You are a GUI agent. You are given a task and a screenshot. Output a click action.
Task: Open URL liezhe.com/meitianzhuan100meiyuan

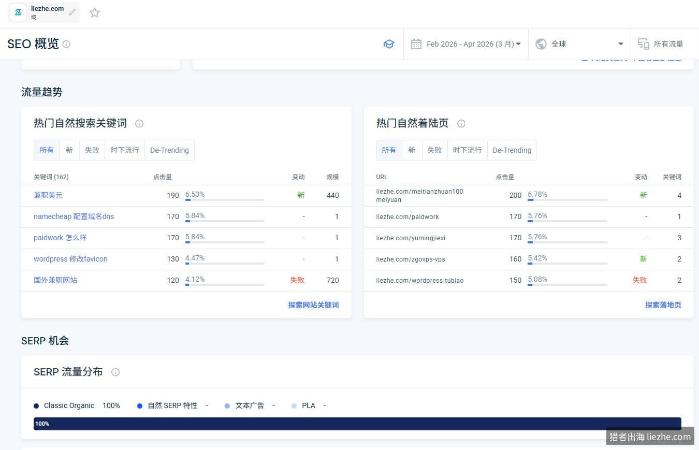(419, 195)
